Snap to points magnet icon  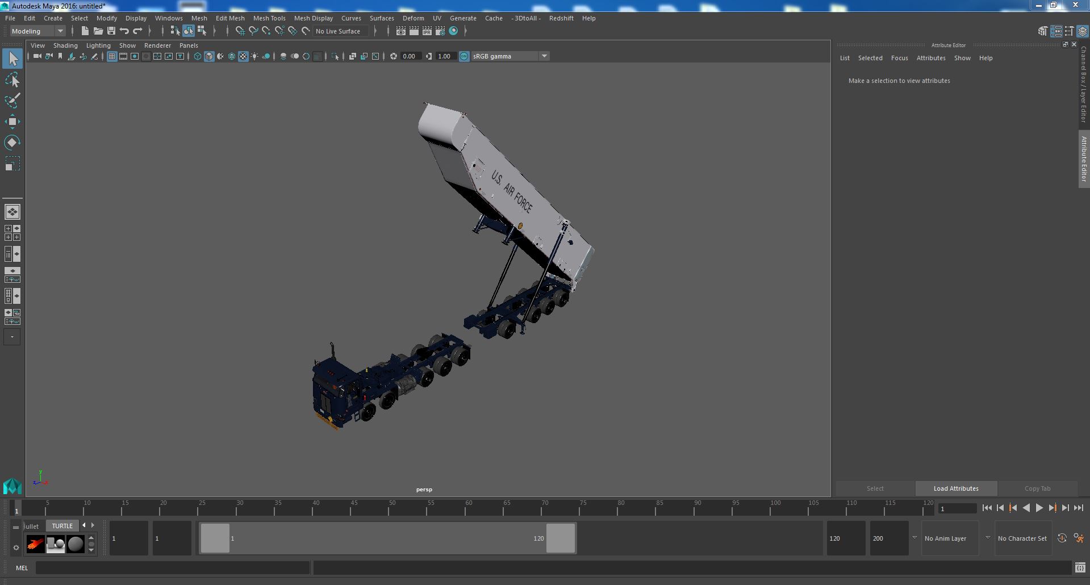pos(266,31)
